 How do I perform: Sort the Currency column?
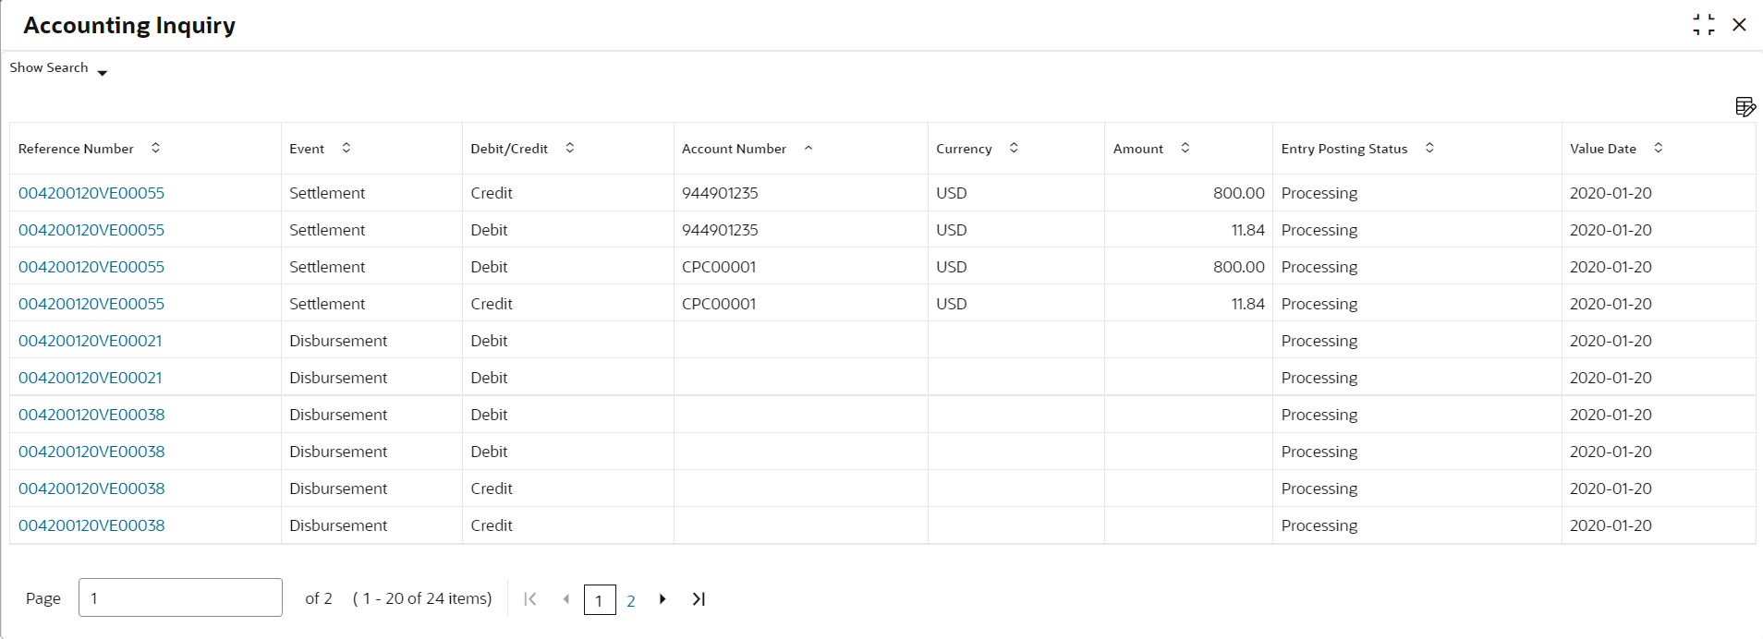pos(1014,148)
